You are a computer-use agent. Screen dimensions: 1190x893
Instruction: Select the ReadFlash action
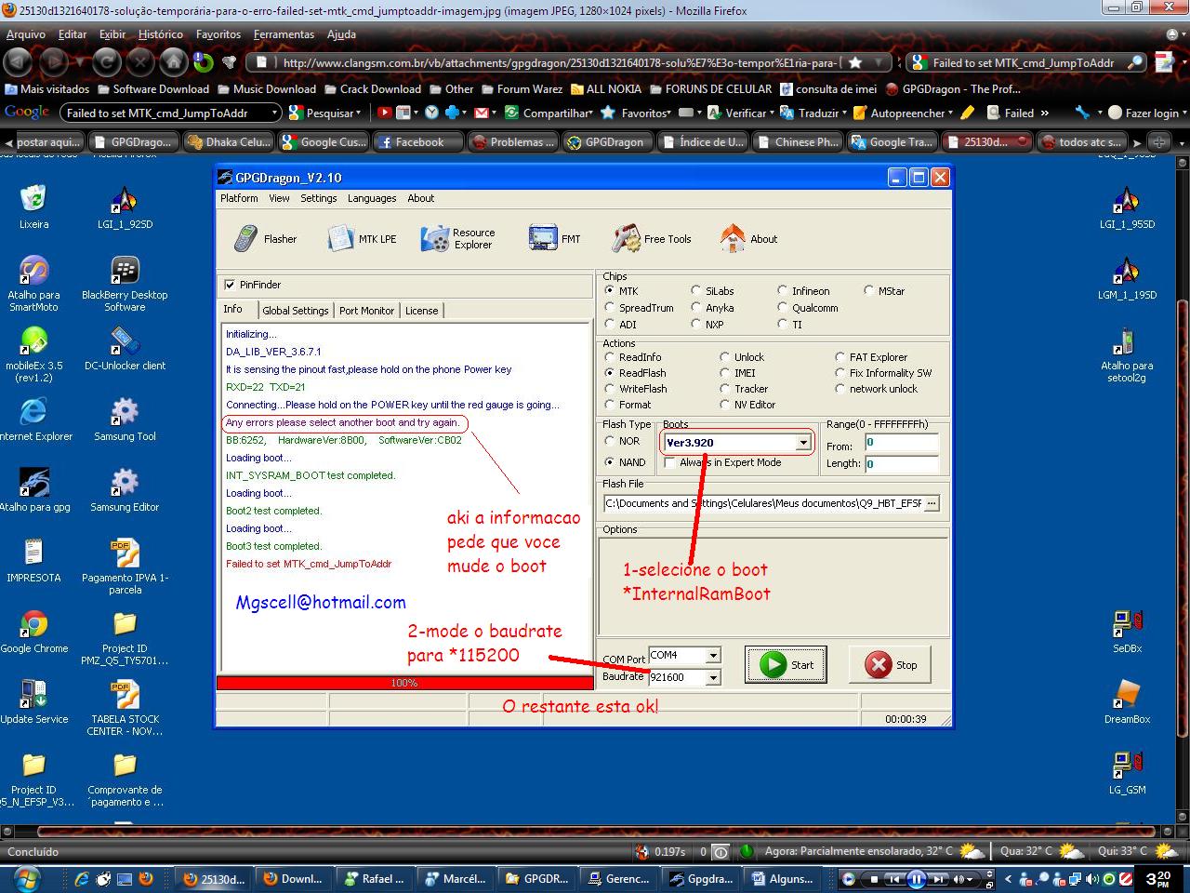(610, 373)
